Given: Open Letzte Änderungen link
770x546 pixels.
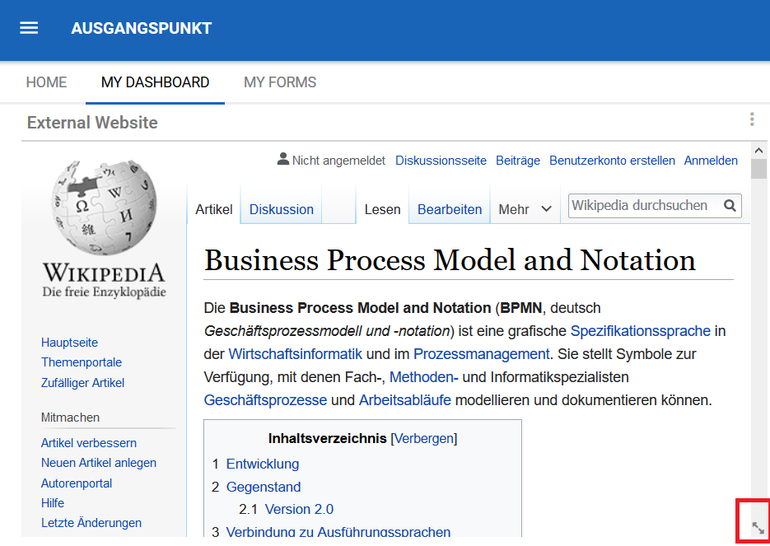Looking at the screenshot, I should coord(91,523).
